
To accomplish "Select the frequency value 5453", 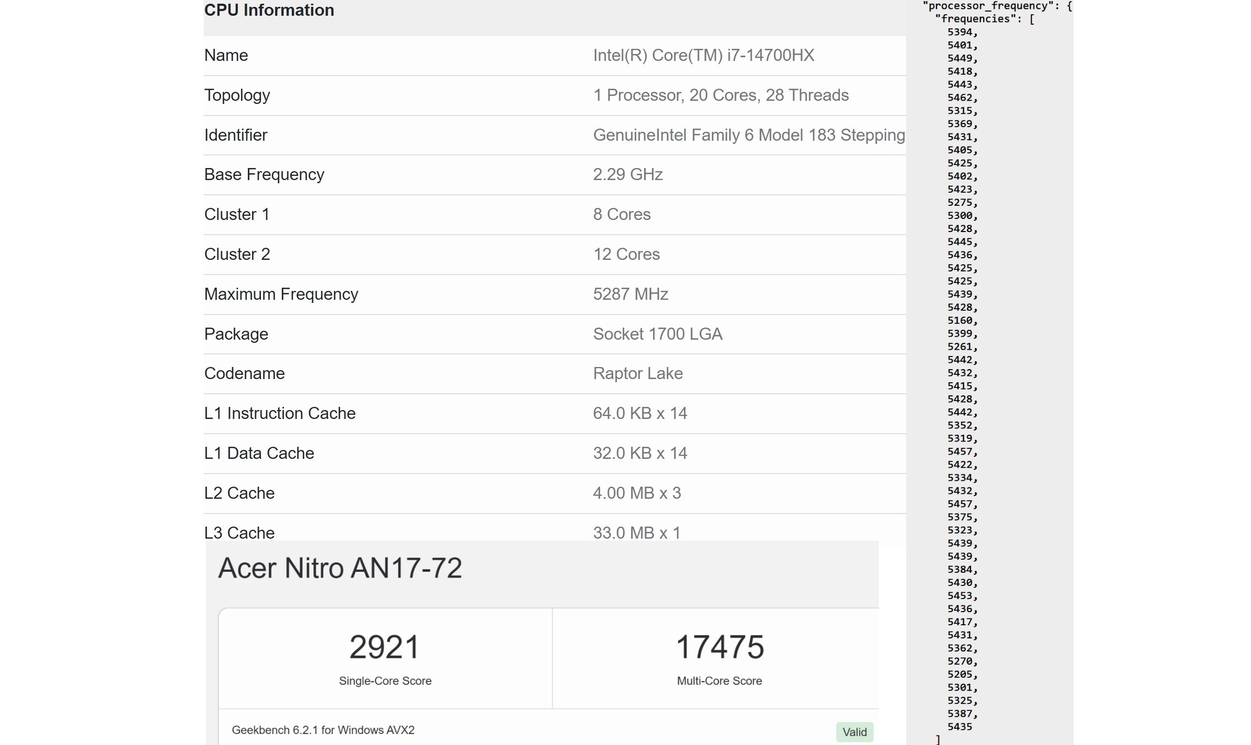I will (960, 596).
